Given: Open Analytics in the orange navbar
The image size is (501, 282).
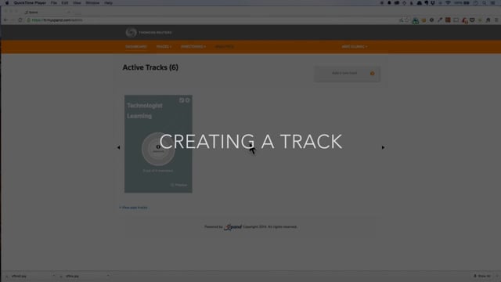Looking at the screenshot, I should 225,47.
